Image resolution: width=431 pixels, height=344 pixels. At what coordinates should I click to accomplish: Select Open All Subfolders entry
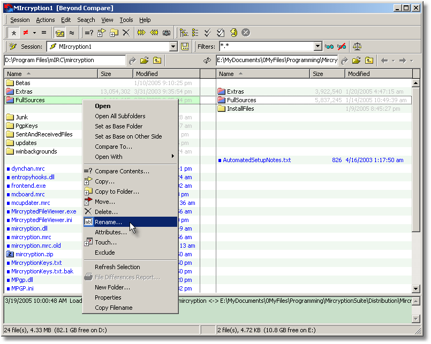click(x=130, y=116)
